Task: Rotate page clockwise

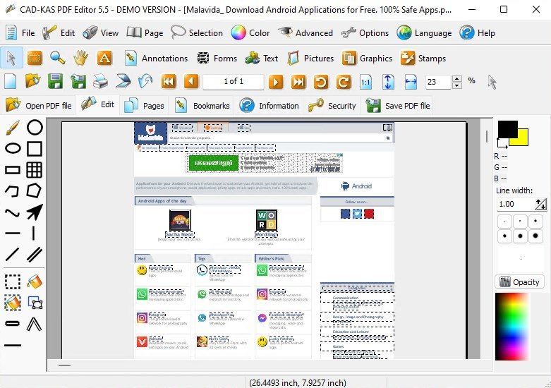Action: [344, 82]
